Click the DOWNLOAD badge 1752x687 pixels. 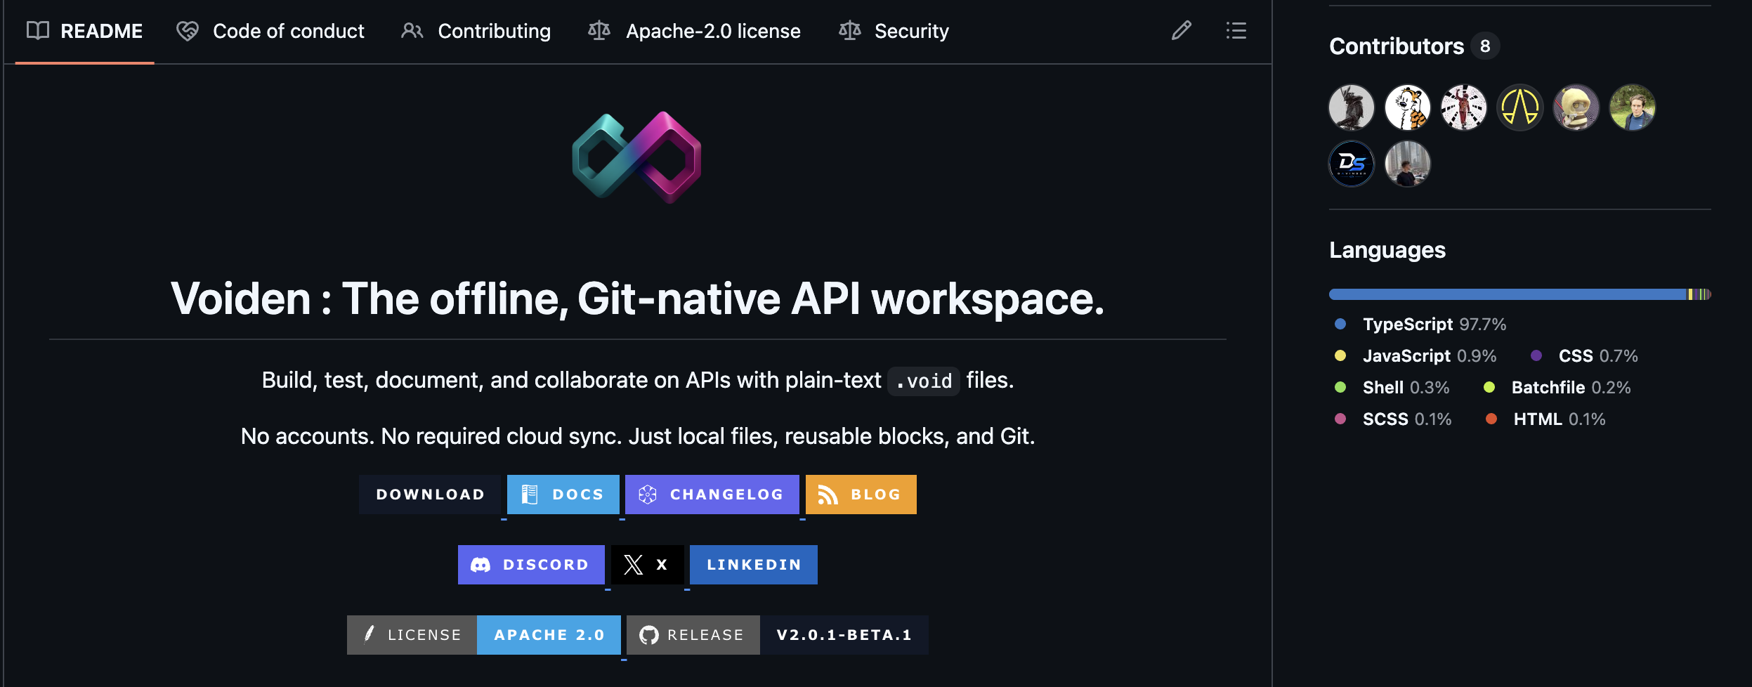(430, 495)
